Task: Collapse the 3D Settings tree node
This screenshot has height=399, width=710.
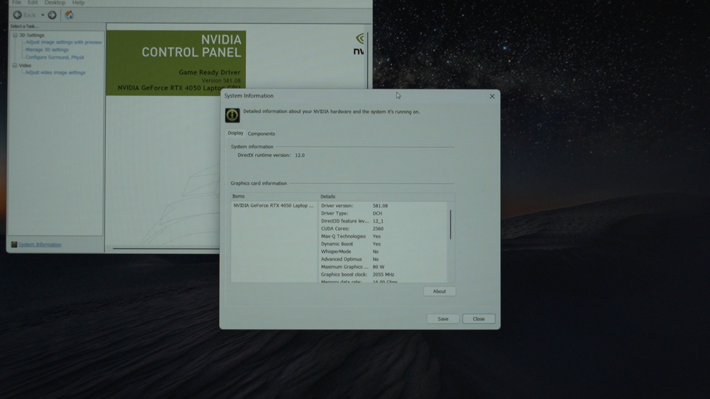Action: click(x=15, y=35)
